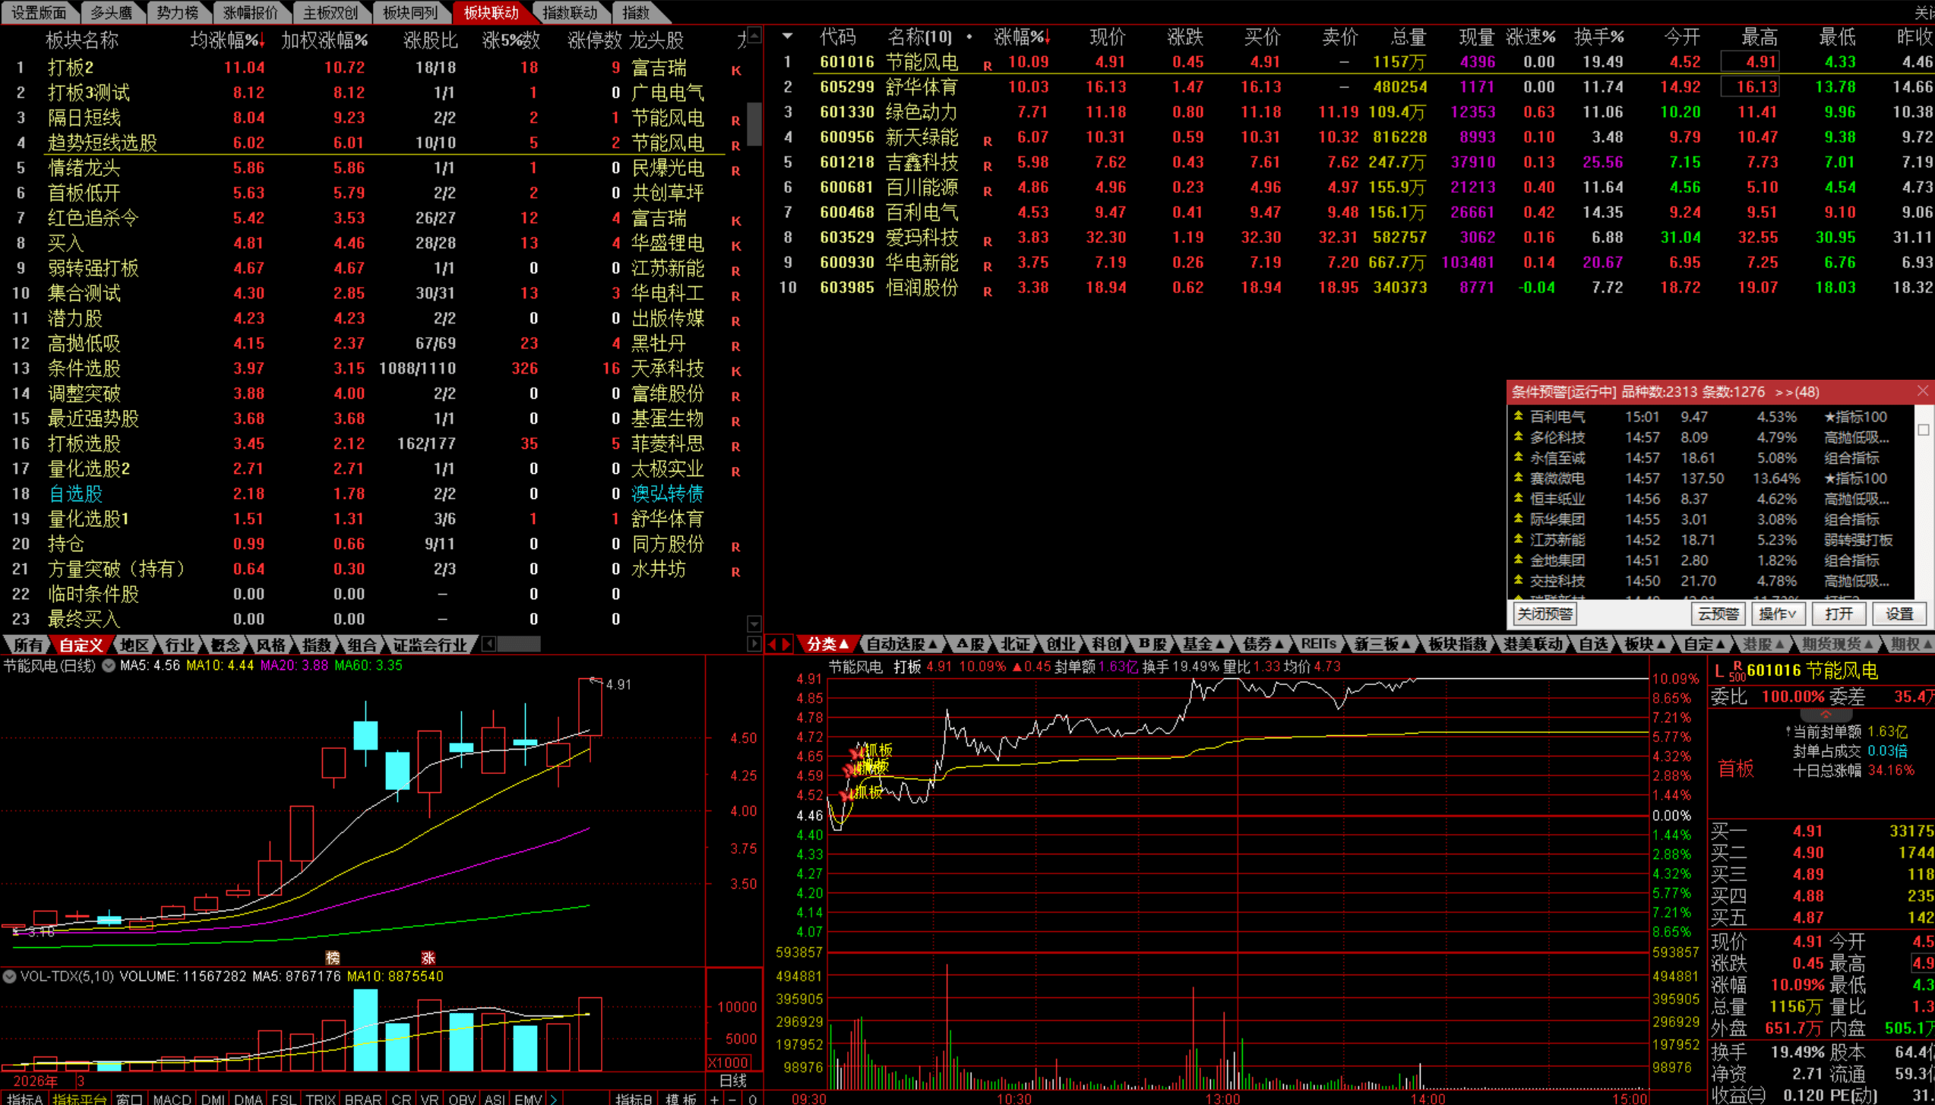Image resolution: width=1935 pixels, height=1105 pixels.
Task: Click the right red arrow before 分类 tab
Action: point(786,644)
